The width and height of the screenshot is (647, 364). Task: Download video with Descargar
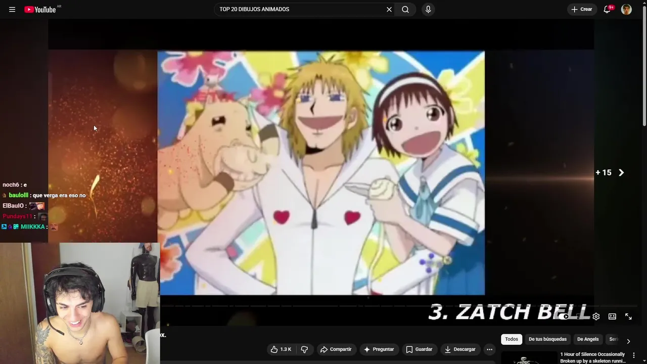pyautogui.click(x=459, y=349)
